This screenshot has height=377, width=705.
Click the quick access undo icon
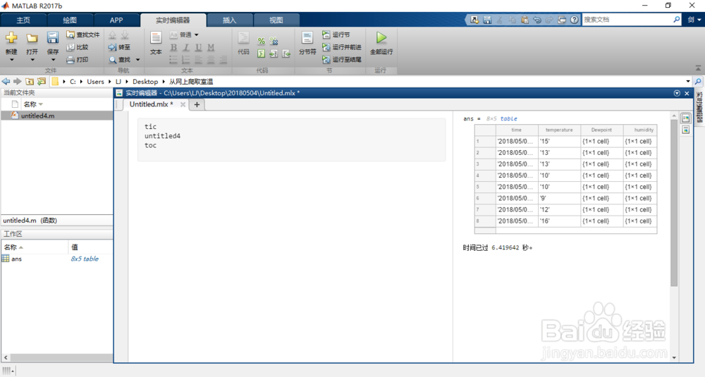coord(537,20)
